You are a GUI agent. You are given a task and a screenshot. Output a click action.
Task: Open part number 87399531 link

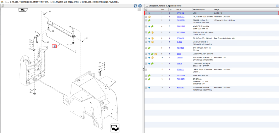pos(180,69)
